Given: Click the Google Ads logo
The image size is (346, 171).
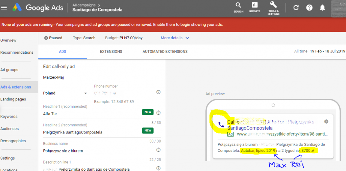Looking at the screenshot, I should point(38,8).
